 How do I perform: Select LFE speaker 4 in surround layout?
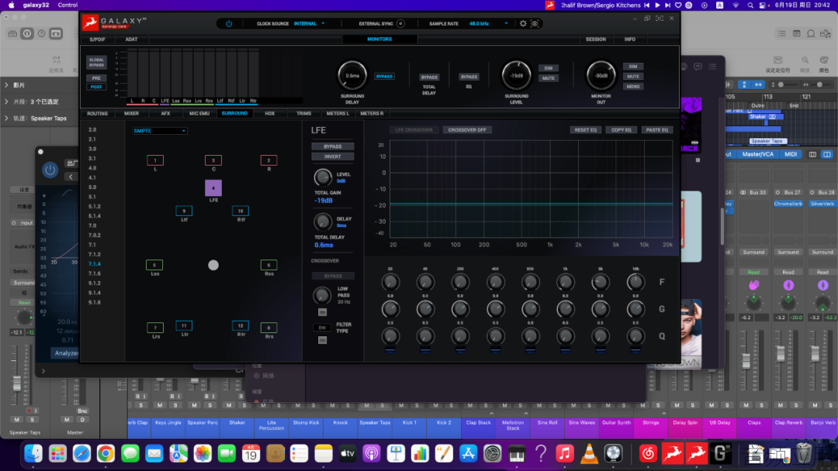coord(213,187)
